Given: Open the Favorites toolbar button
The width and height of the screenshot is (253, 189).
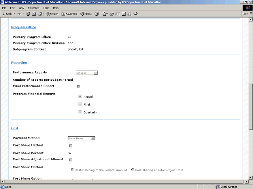Looking at the screenshot, I should [x=69, y=14].
